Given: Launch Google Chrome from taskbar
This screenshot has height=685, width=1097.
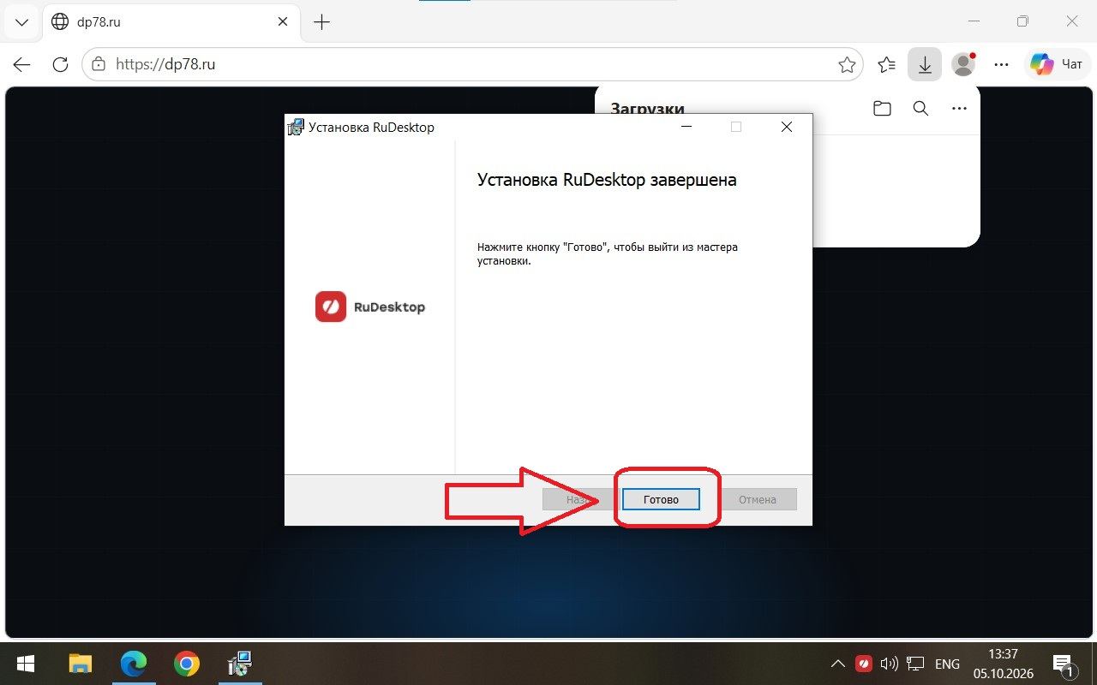Looking at the screenshot, I should [x=186, y=664].
